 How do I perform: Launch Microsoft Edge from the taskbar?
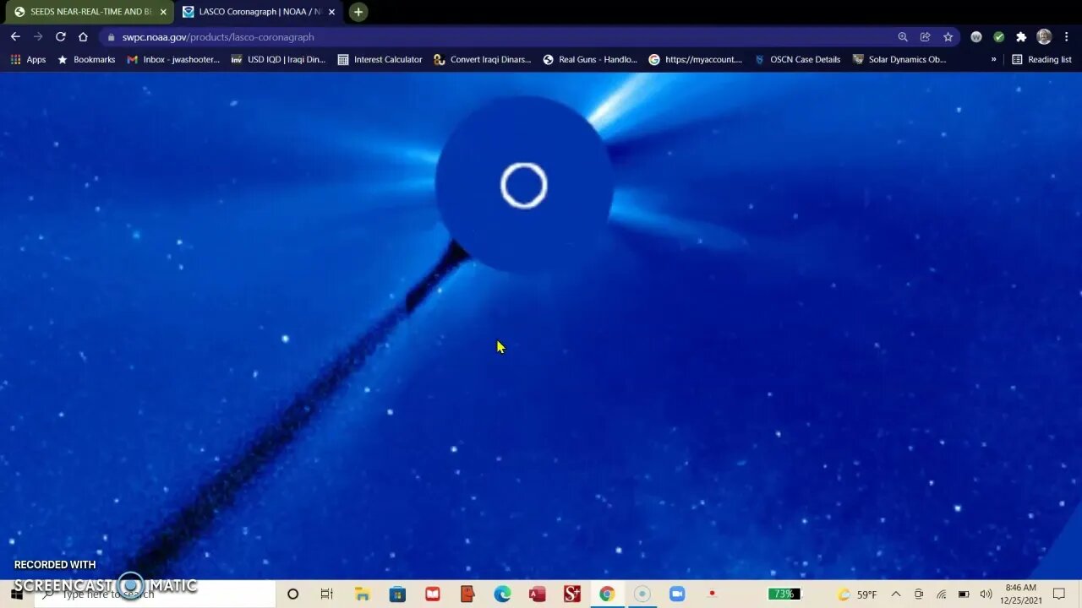pos(502,594)
